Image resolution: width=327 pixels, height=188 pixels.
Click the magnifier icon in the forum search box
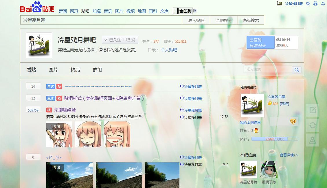tap(297, 70)
